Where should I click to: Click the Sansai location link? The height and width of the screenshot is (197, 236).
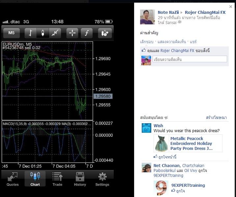pyautogui.click(x=171, y=22)
